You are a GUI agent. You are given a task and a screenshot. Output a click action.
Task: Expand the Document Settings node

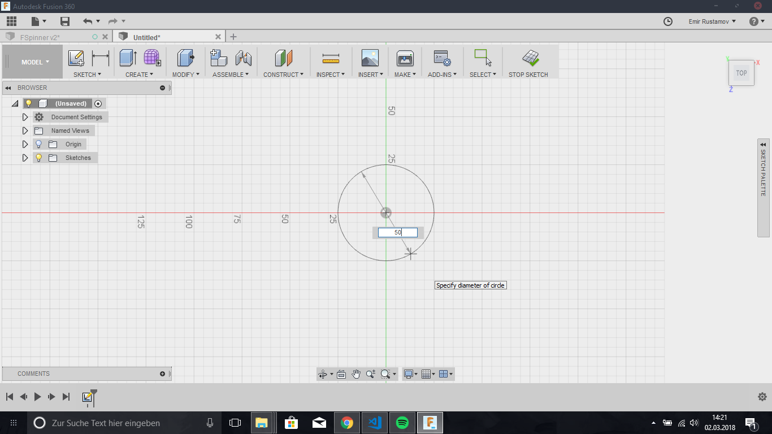[25, 117]
